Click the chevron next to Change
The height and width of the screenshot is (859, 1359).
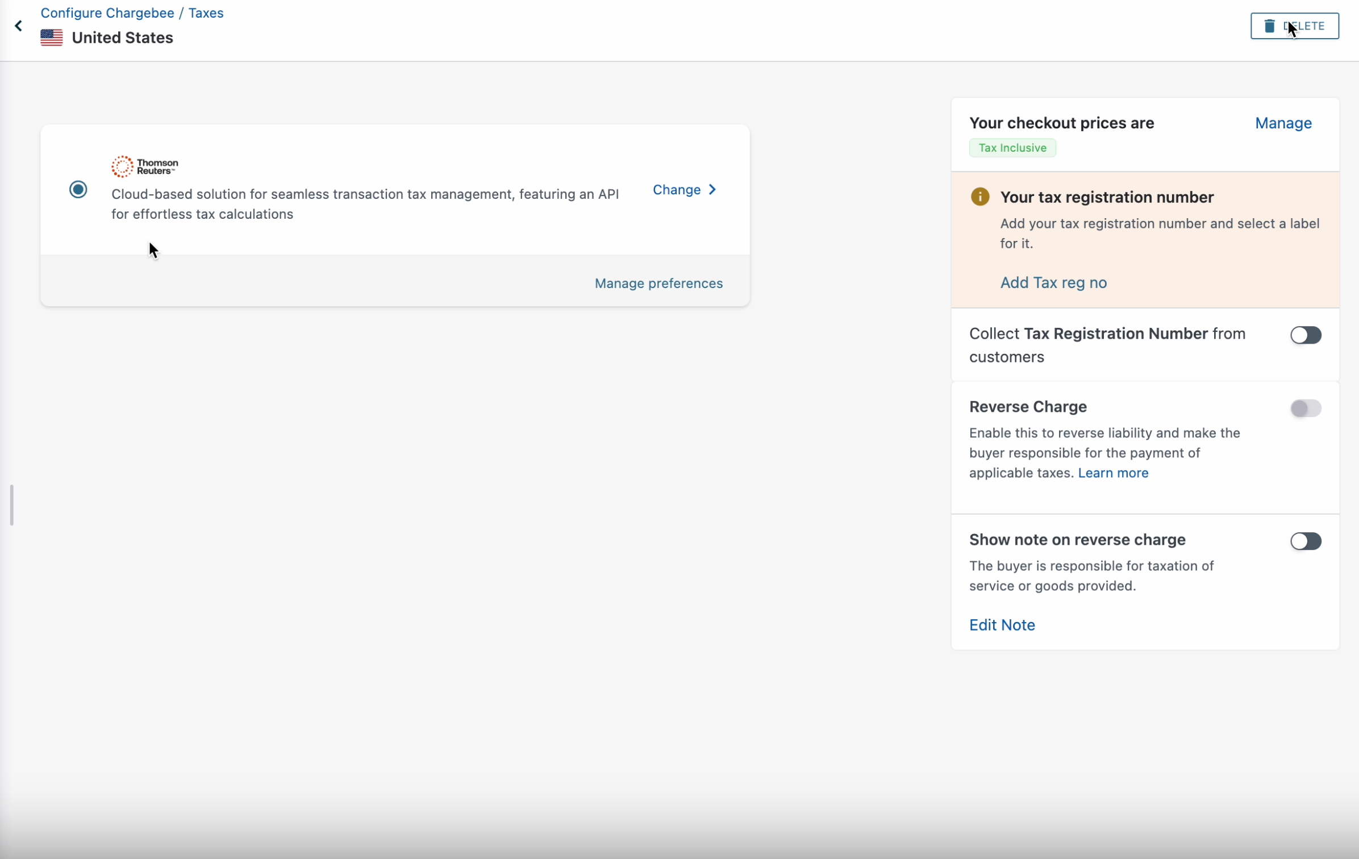[712, 190]
